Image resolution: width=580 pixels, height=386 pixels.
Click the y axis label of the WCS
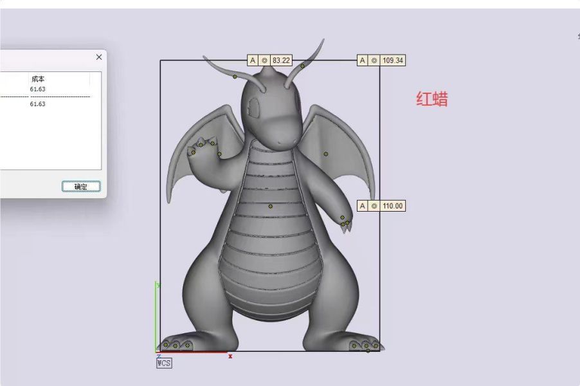159,285
